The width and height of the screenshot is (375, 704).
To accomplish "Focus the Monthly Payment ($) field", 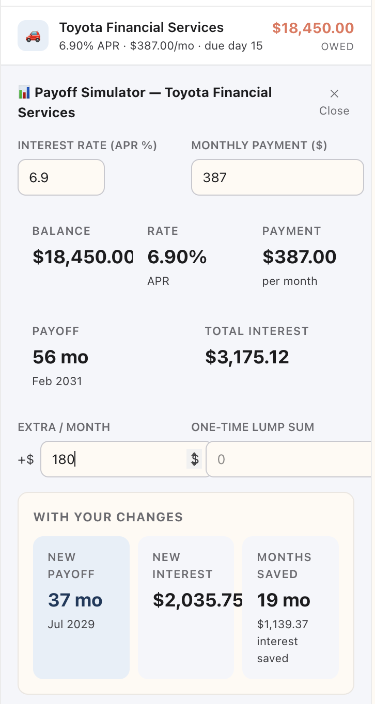I will (x=278, y=178).
